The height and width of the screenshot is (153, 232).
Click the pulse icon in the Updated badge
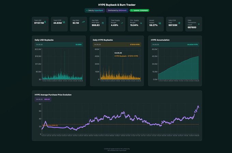point(132,11)
